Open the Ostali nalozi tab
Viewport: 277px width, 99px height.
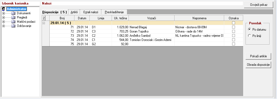[91, 12]
